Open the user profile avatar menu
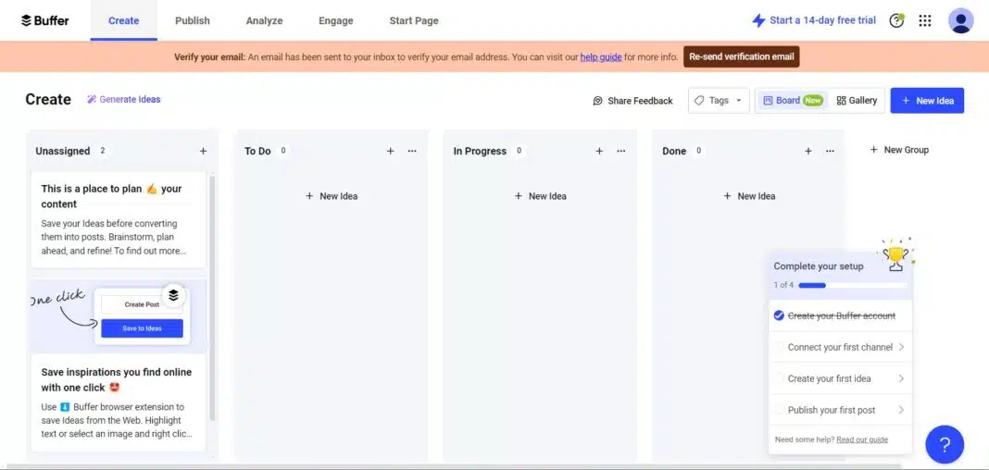 point(961,20)
